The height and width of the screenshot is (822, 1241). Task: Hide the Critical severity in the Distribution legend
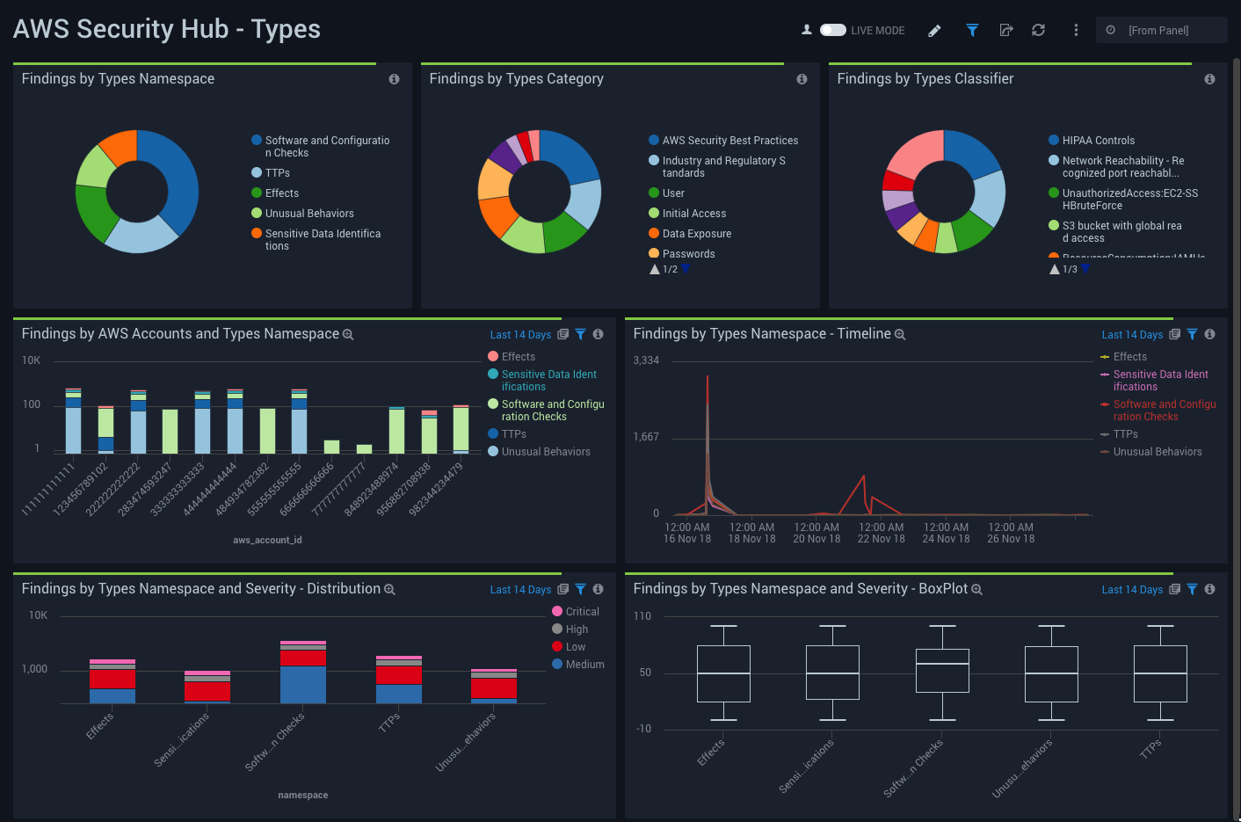(x=577, y=611)
